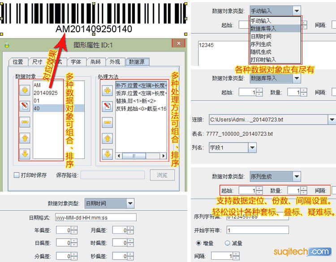Choose 数据库导入 in the dropdown list

[x=276, y=29]
